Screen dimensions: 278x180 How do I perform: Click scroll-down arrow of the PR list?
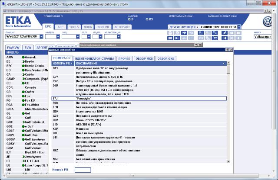click(228, 161)
